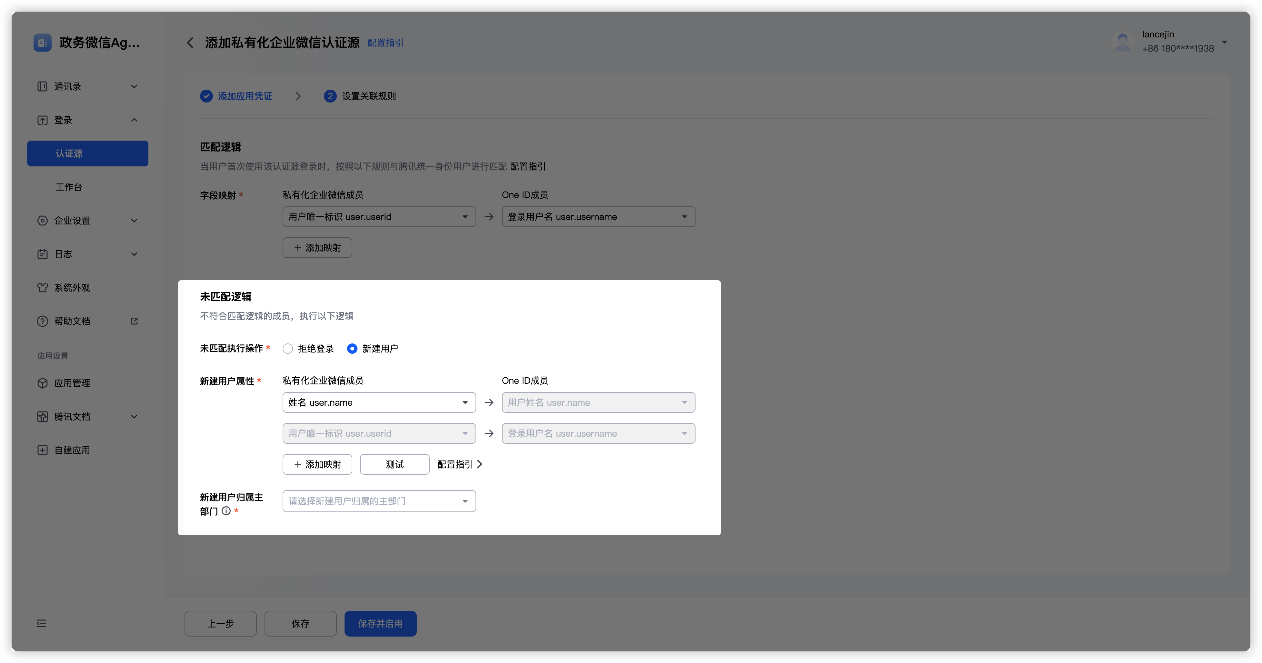
Task: Click the 政务微信 app logo icon
Action: [43, 43]
